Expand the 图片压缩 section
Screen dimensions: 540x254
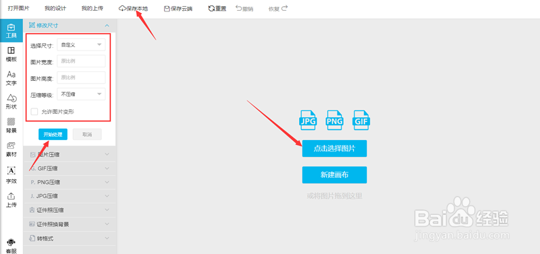pyautogui.click(x=70, y=155)
